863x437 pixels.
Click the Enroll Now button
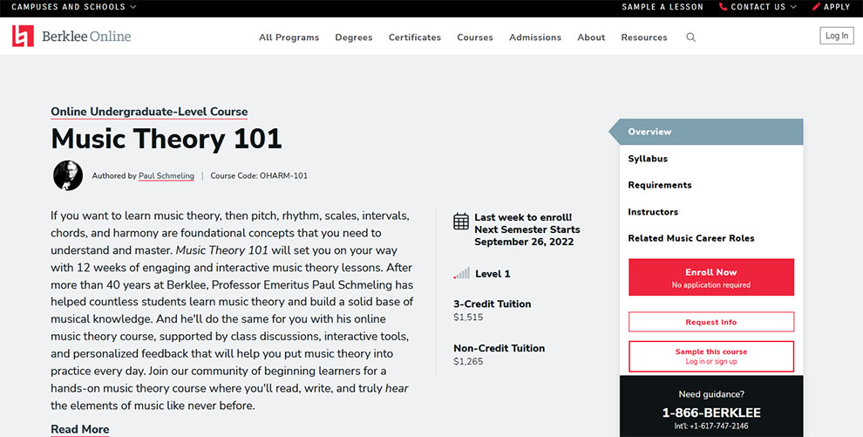pyautogui.click(x=711, y=277)
